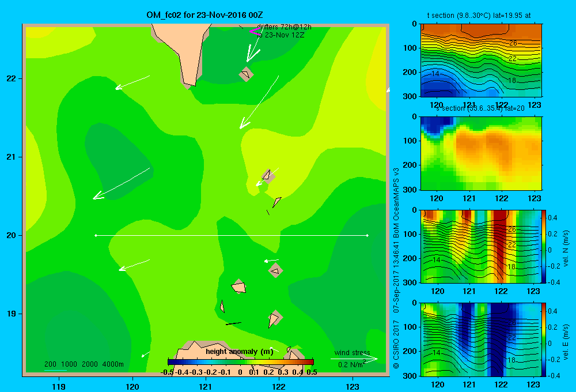The height and width of the screenshot is (392, 576).
Task: Click the 't section (9.8..30°C) lat=19.95 at' title
Action: [479, 16]
